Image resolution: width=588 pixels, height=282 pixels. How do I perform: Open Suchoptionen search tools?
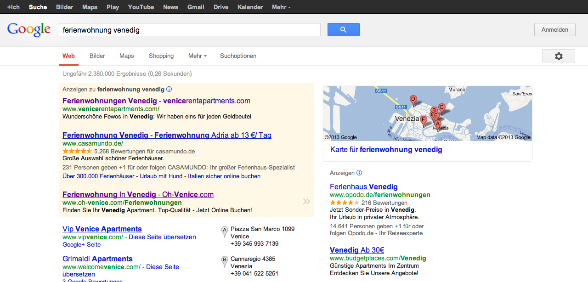point(238,56)
